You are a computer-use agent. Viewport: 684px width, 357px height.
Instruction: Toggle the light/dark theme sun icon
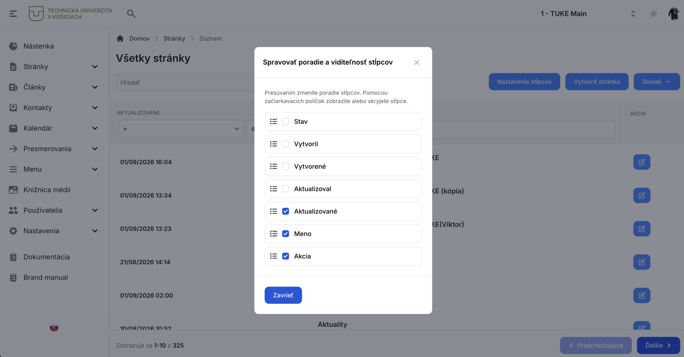click(653, 13)
